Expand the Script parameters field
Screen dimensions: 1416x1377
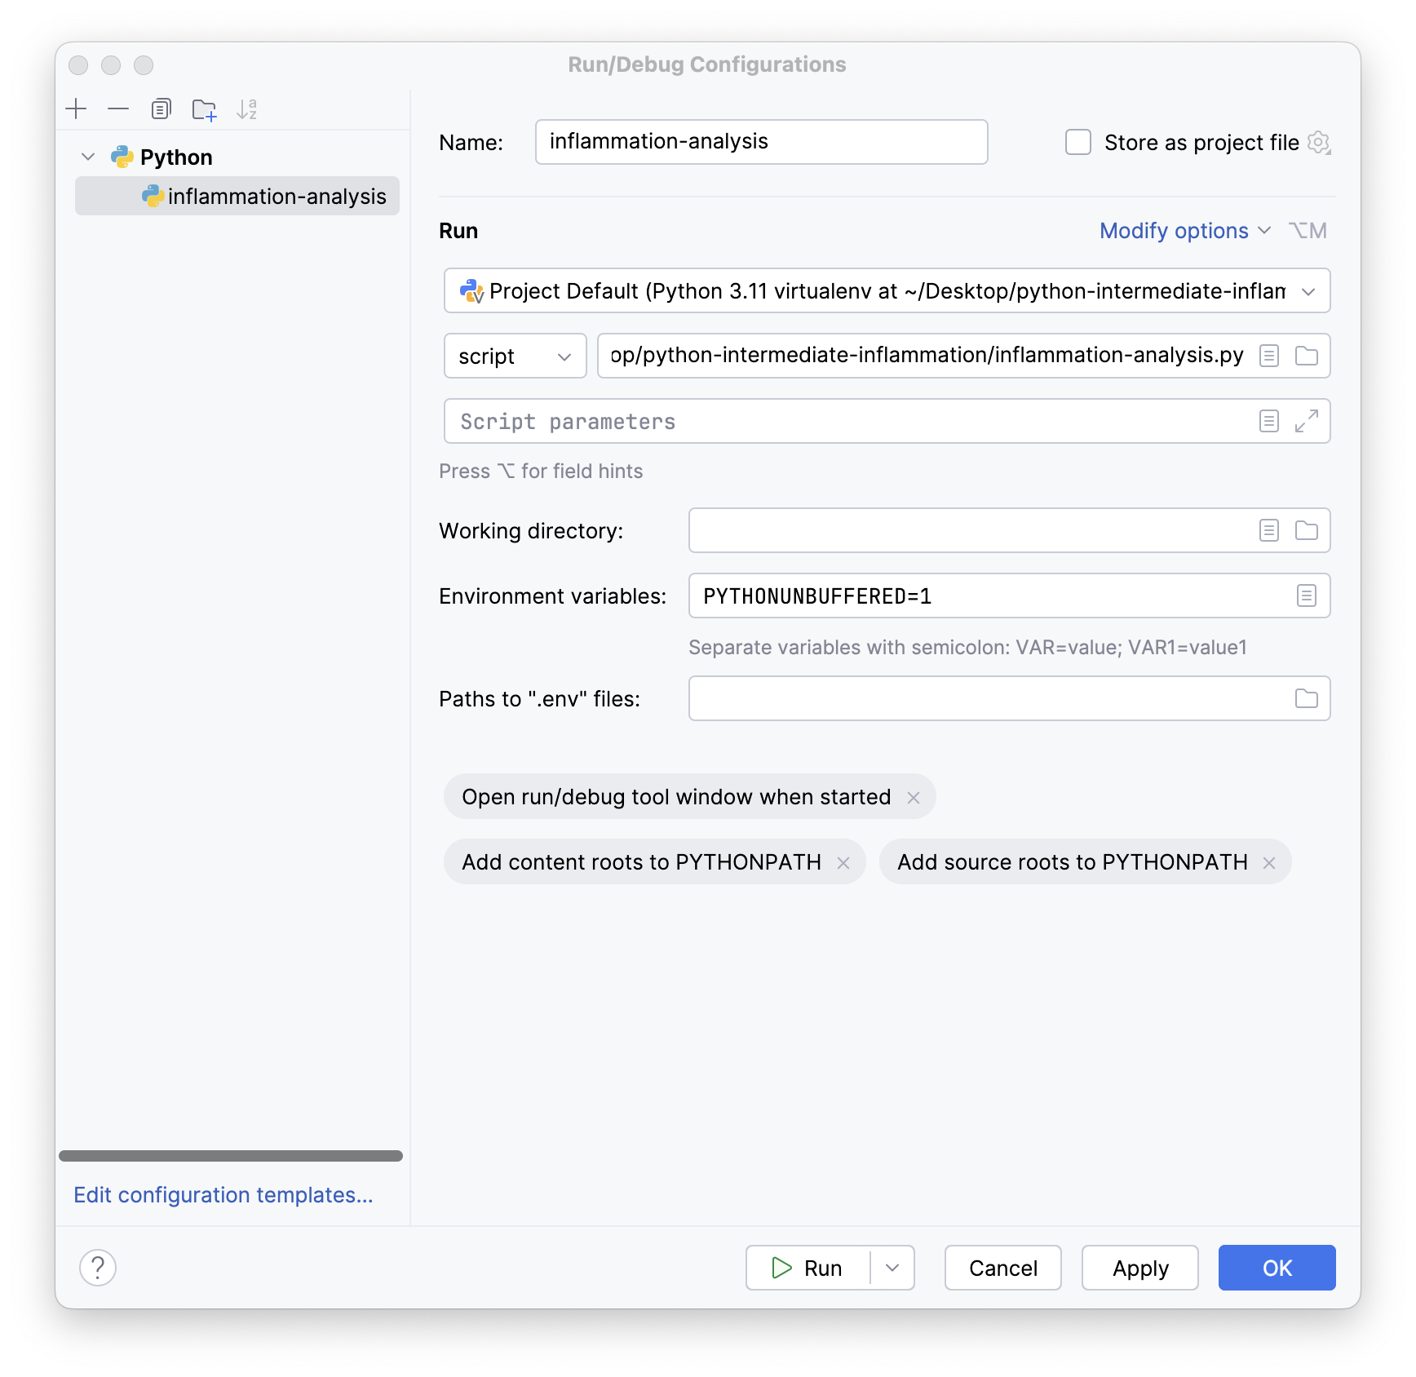click(x=1306, y=421)
